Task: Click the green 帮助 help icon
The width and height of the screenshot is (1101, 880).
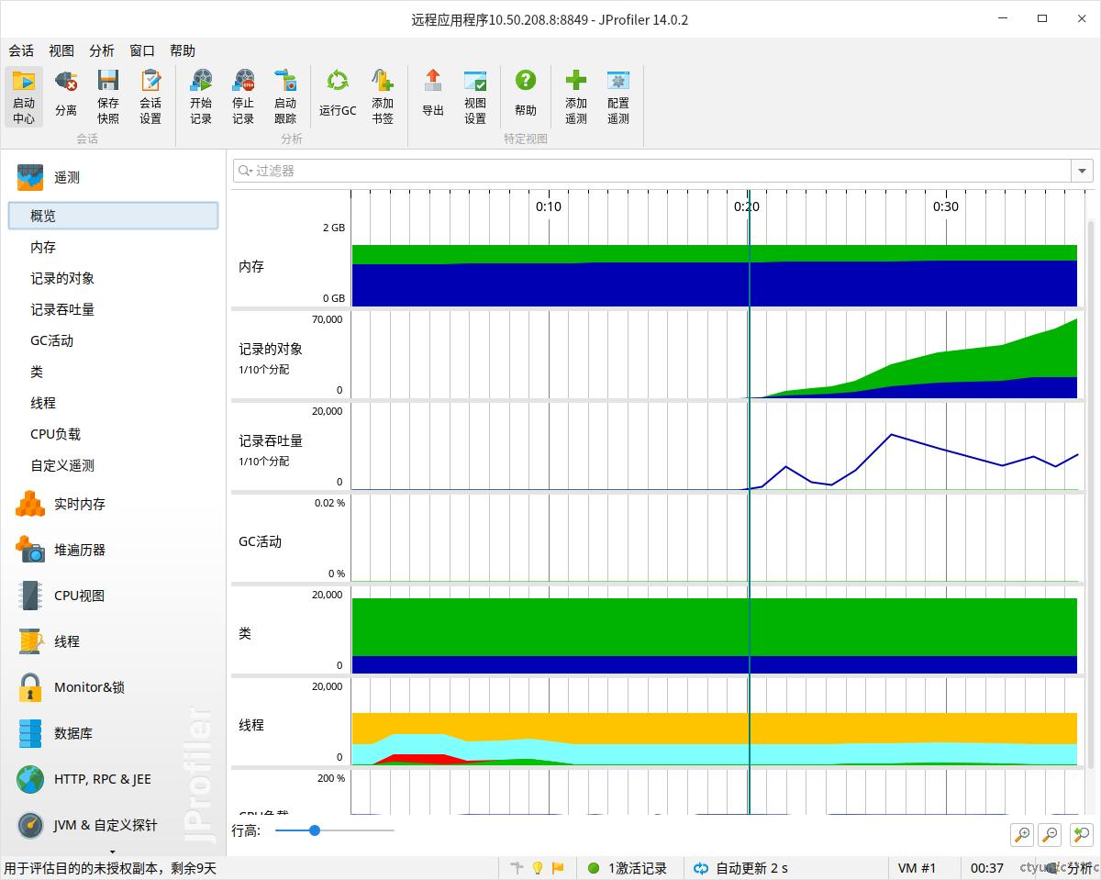Action: (526, 81)
